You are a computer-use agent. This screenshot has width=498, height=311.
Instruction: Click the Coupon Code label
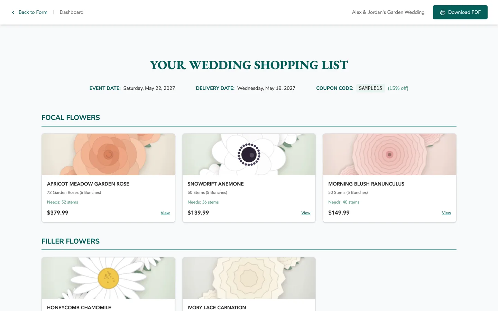(x=335, y=88)
